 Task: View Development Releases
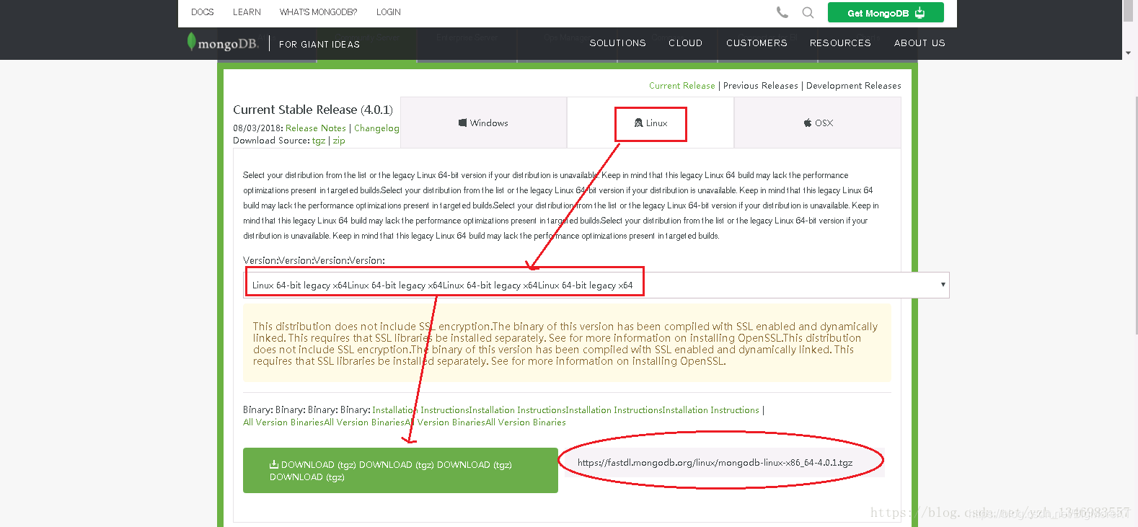tap(854, 86)
